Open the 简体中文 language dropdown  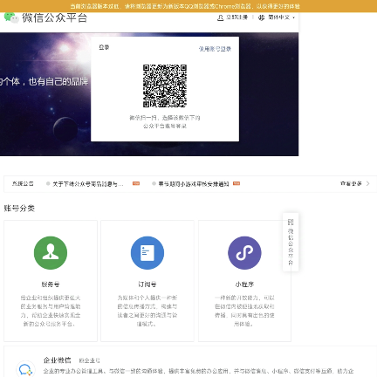point(281,17)
